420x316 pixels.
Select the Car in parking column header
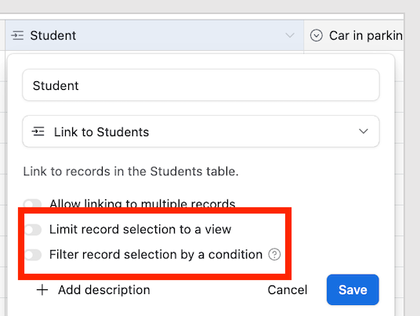354,35
